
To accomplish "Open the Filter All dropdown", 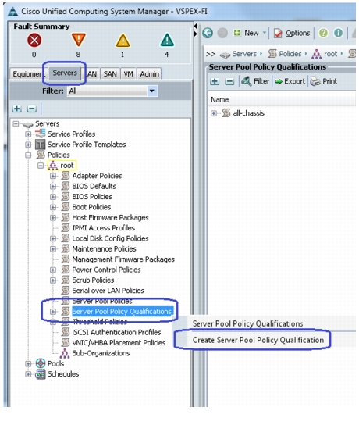I will [x=152, y=91].
